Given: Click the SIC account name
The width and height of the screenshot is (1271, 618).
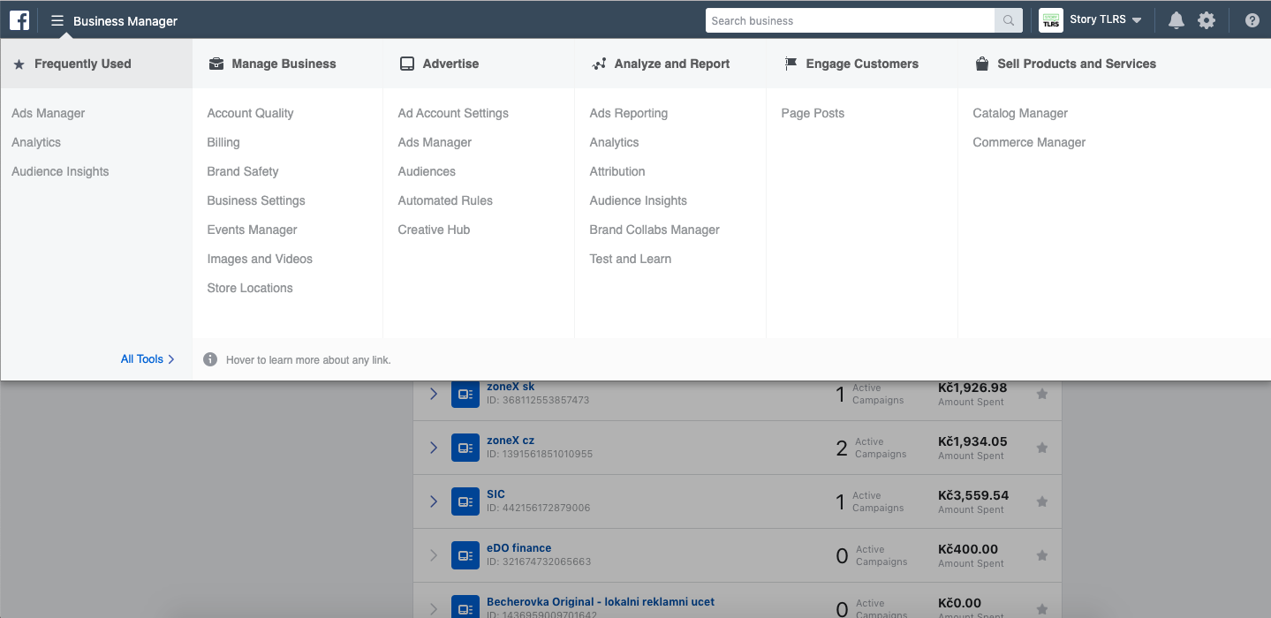Looking at the screenshot, I should pyautogui.click(x=496, y=494).
